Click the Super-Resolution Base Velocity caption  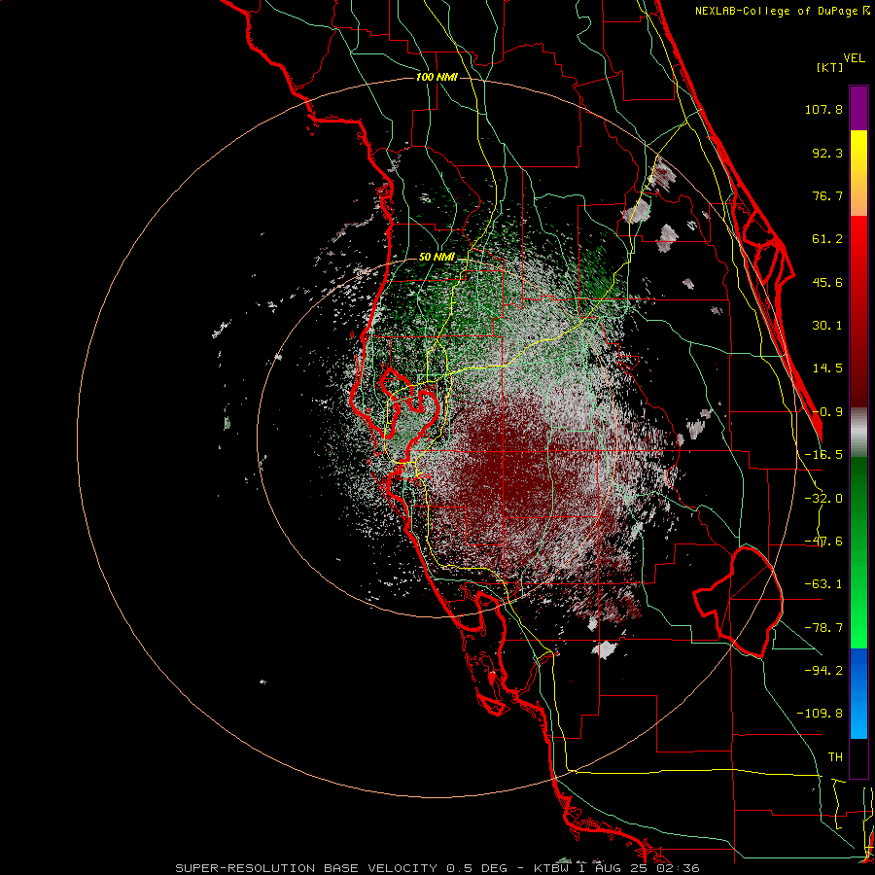coord(437,868)
